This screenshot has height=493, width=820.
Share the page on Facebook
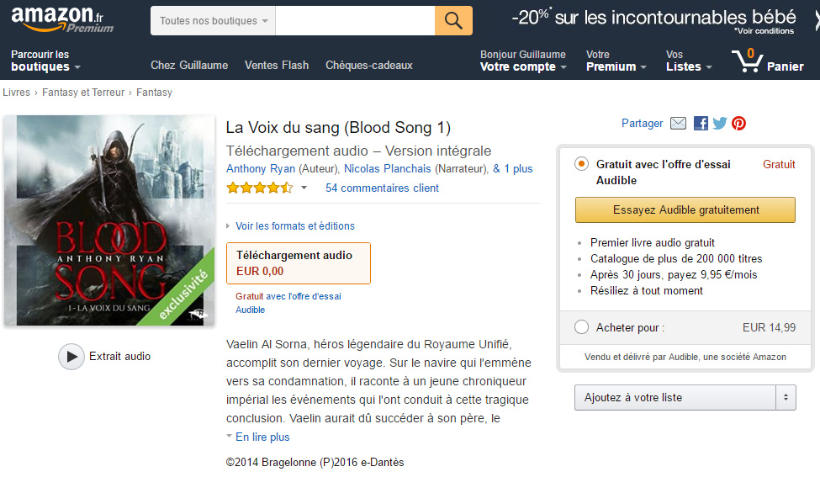[x=700, y=123]
